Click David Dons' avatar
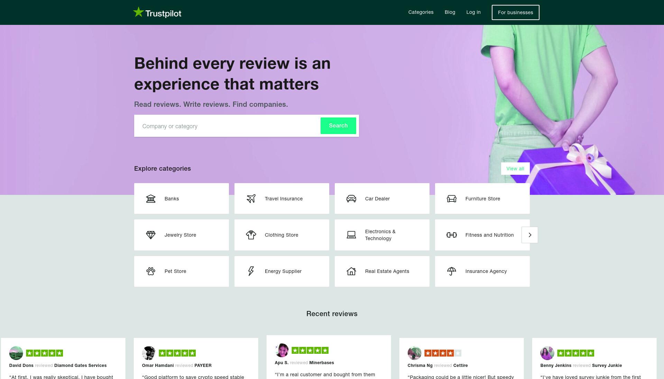Viewport: 664px width, 379px height. [16, 353]
